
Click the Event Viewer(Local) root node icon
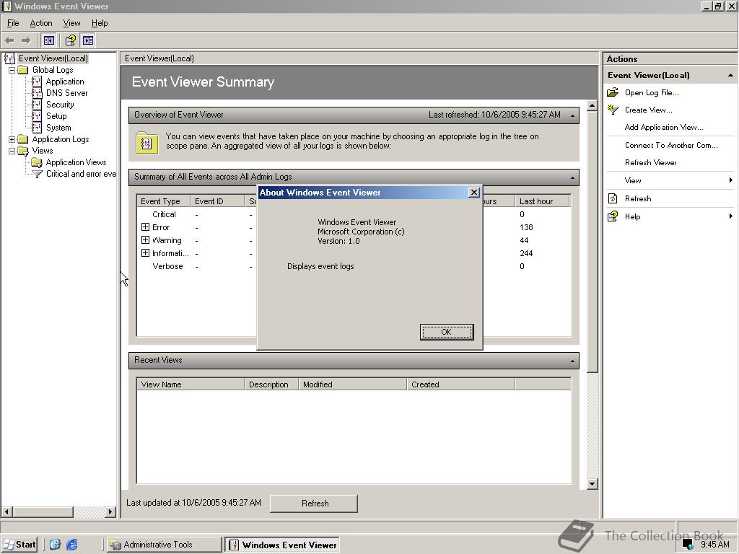pyautogui.click(x=9, y=58)
